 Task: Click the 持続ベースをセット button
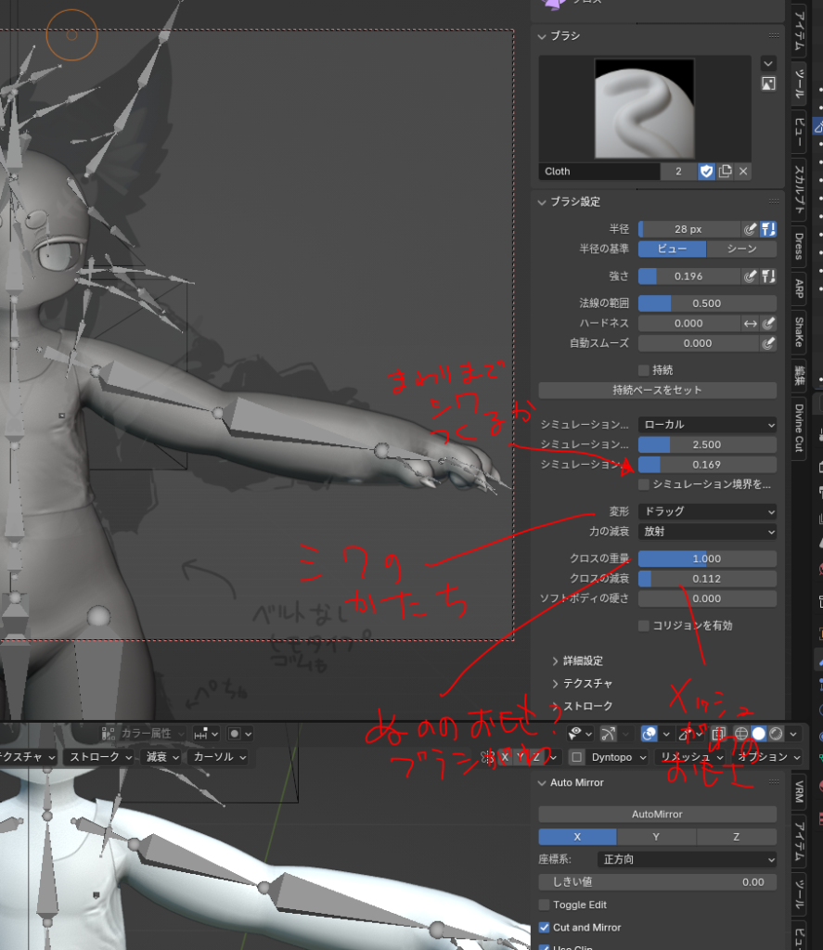point(657,391)
